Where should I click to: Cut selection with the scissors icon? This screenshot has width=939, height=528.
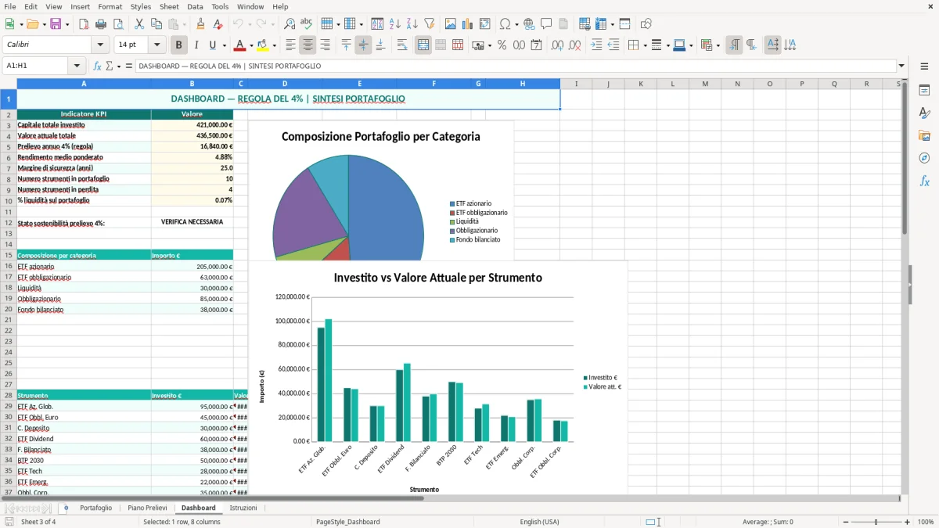[139, 24]
